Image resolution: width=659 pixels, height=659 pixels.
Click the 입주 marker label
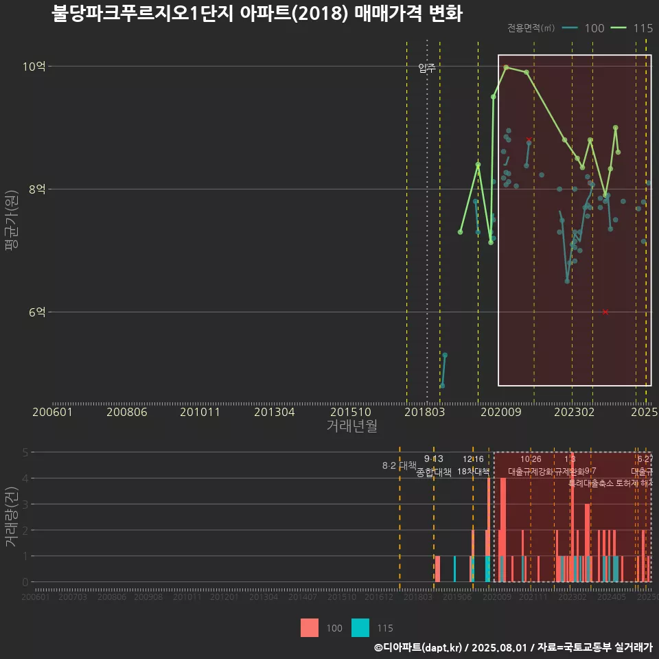pos(427,68)
